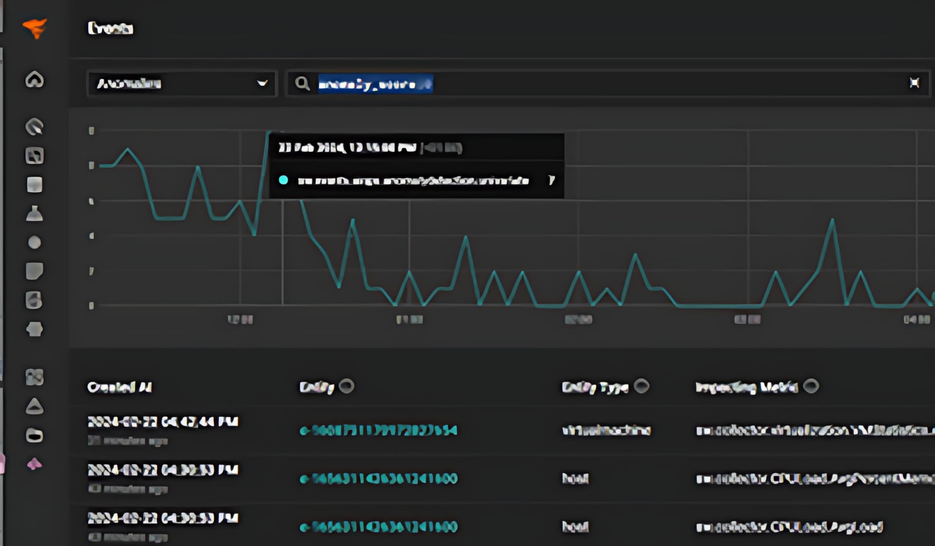
Task: Open the Home icon in the sidebar
Action: pyautogui.click(x=35, y=79)
